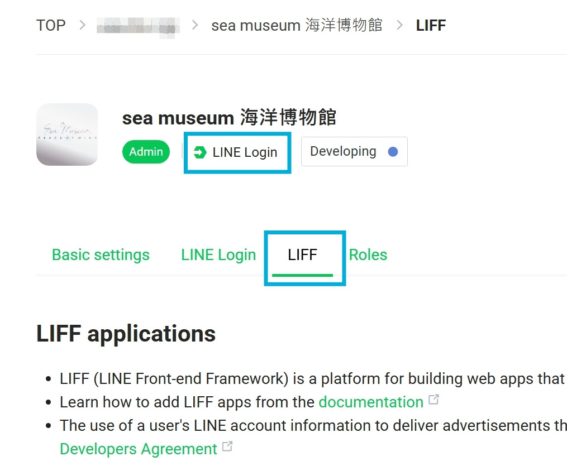The image size is (567, 471).
Task: Click the chevron just before LIFF breadcrumb
Action: coord(399,25)
